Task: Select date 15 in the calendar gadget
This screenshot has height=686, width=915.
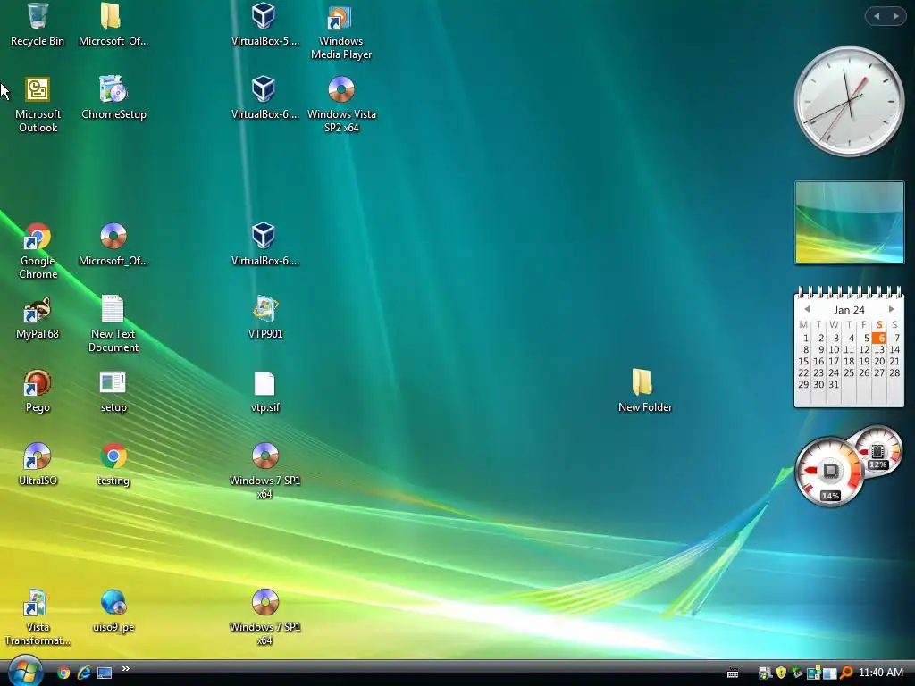Action: click(803, 361)
